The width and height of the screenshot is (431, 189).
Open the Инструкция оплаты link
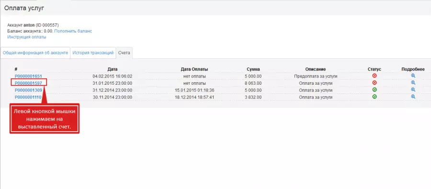(27, 37)
